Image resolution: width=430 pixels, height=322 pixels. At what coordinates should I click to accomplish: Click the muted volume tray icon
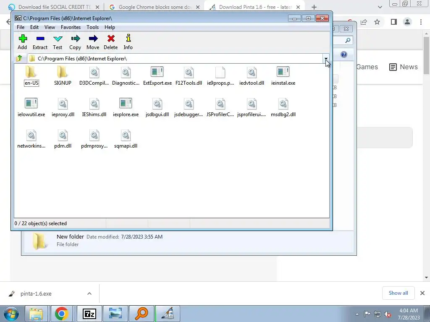coord(388,314)
